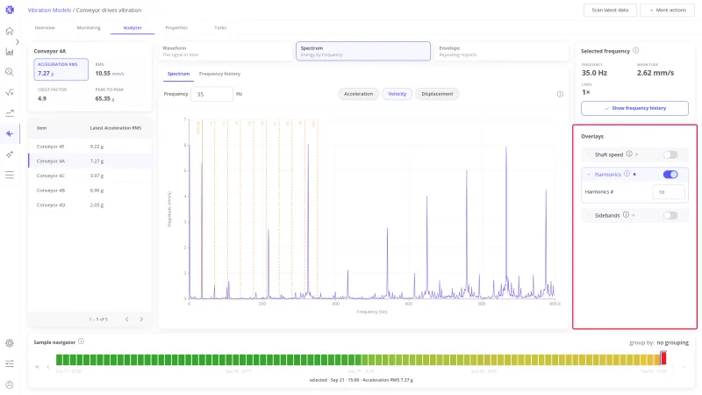
Task: Switch to the Overview tab
Action: click(x=45, y=28)
